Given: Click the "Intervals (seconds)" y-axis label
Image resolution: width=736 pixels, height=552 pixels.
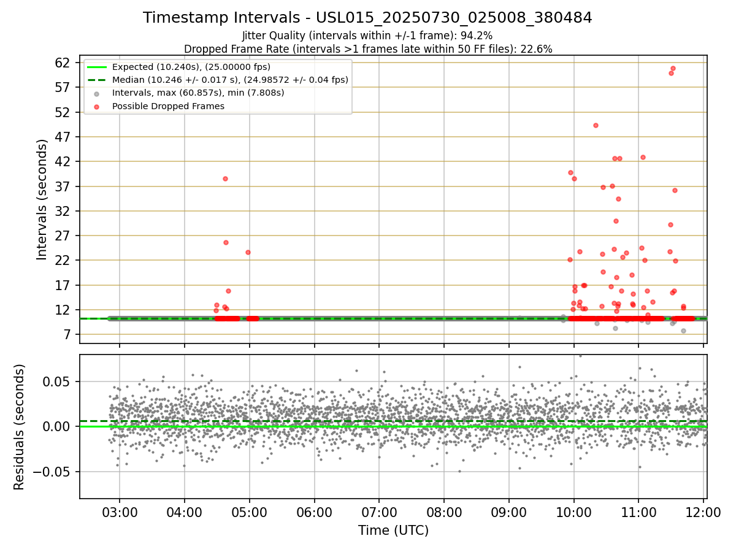Looking at the screenshot, I should tap(42, 199).
